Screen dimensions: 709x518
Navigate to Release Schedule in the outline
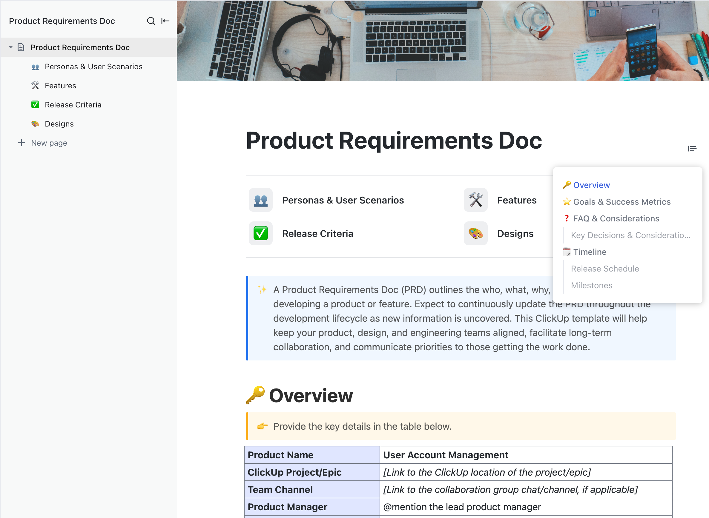tap(604, 269)
